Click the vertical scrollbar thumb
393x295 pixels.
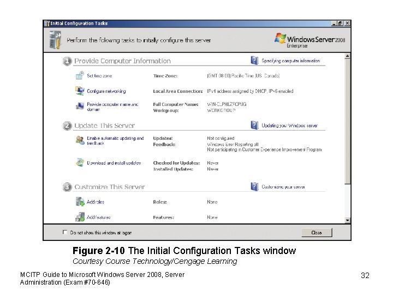click(x=347, y=121)
